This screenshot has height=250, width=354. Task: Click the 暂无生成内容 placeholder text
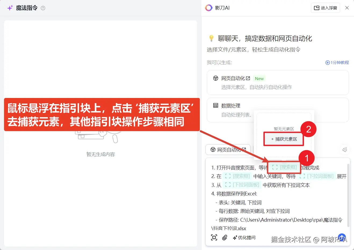point(101,154)
